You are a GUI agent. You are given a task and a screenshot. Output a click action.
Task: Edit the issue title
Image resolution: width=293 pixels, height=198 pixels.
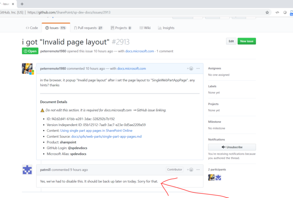pyautogui.click(x=231, y=41)
